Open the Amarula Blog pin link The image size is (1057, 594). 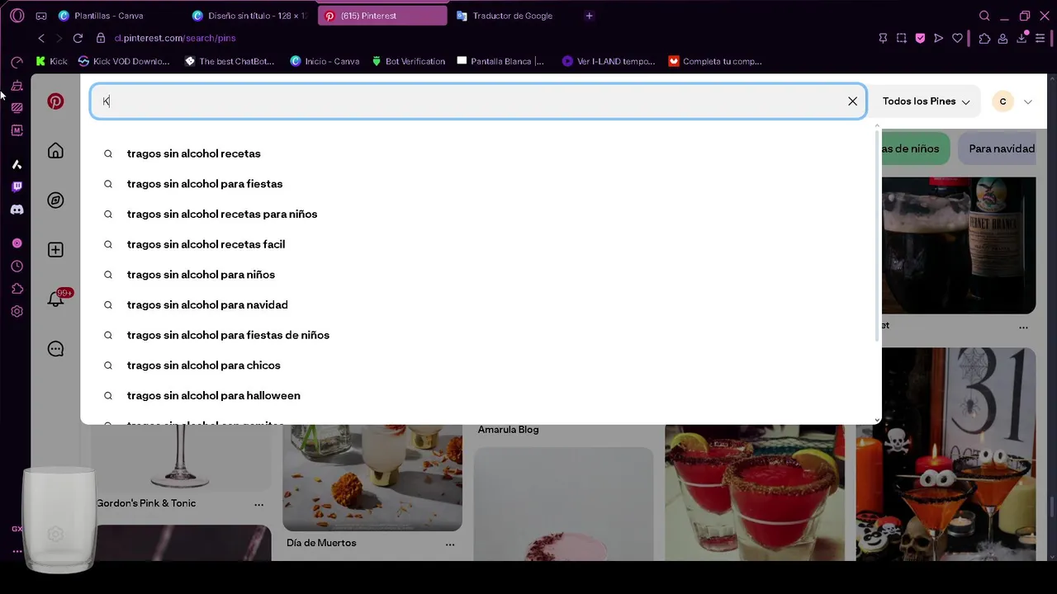pos(508,430)
